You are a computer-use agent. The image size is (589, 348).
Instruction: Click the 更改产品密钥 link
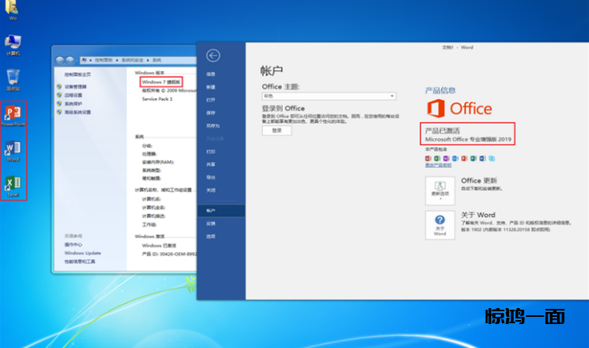(x=437, y=165)
